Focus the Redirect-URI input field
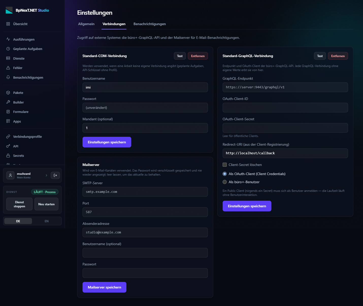This screenshot has width=363, height=306. 285,153
